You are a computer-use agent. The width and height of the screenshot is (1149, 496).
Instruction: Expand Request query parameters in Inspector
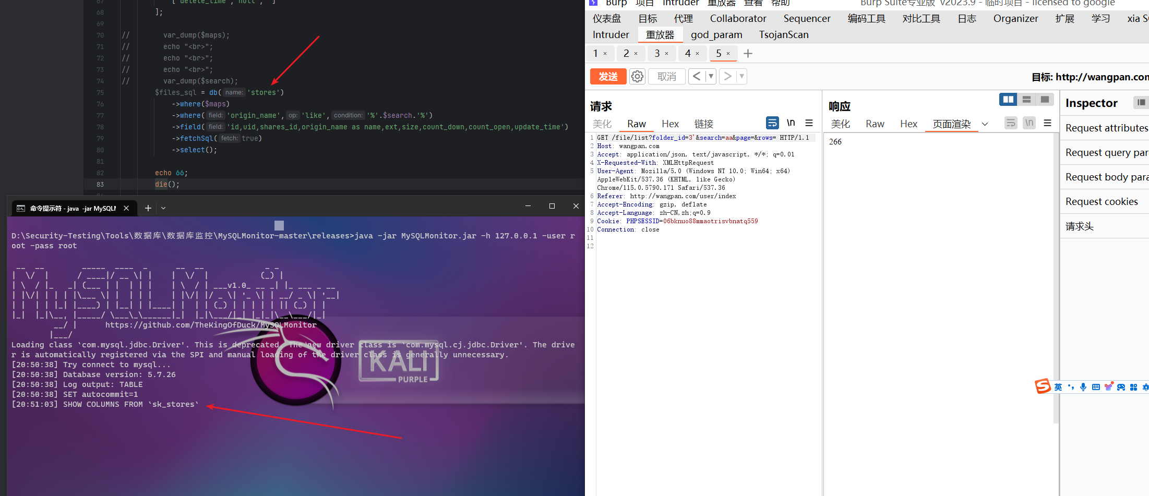pos(1106,152)
